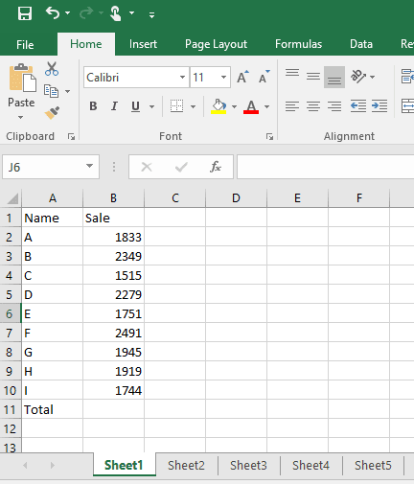Switch to the Home ribbon tab
The width and height of the screenshot is (414, 484).
pos(86,44)
